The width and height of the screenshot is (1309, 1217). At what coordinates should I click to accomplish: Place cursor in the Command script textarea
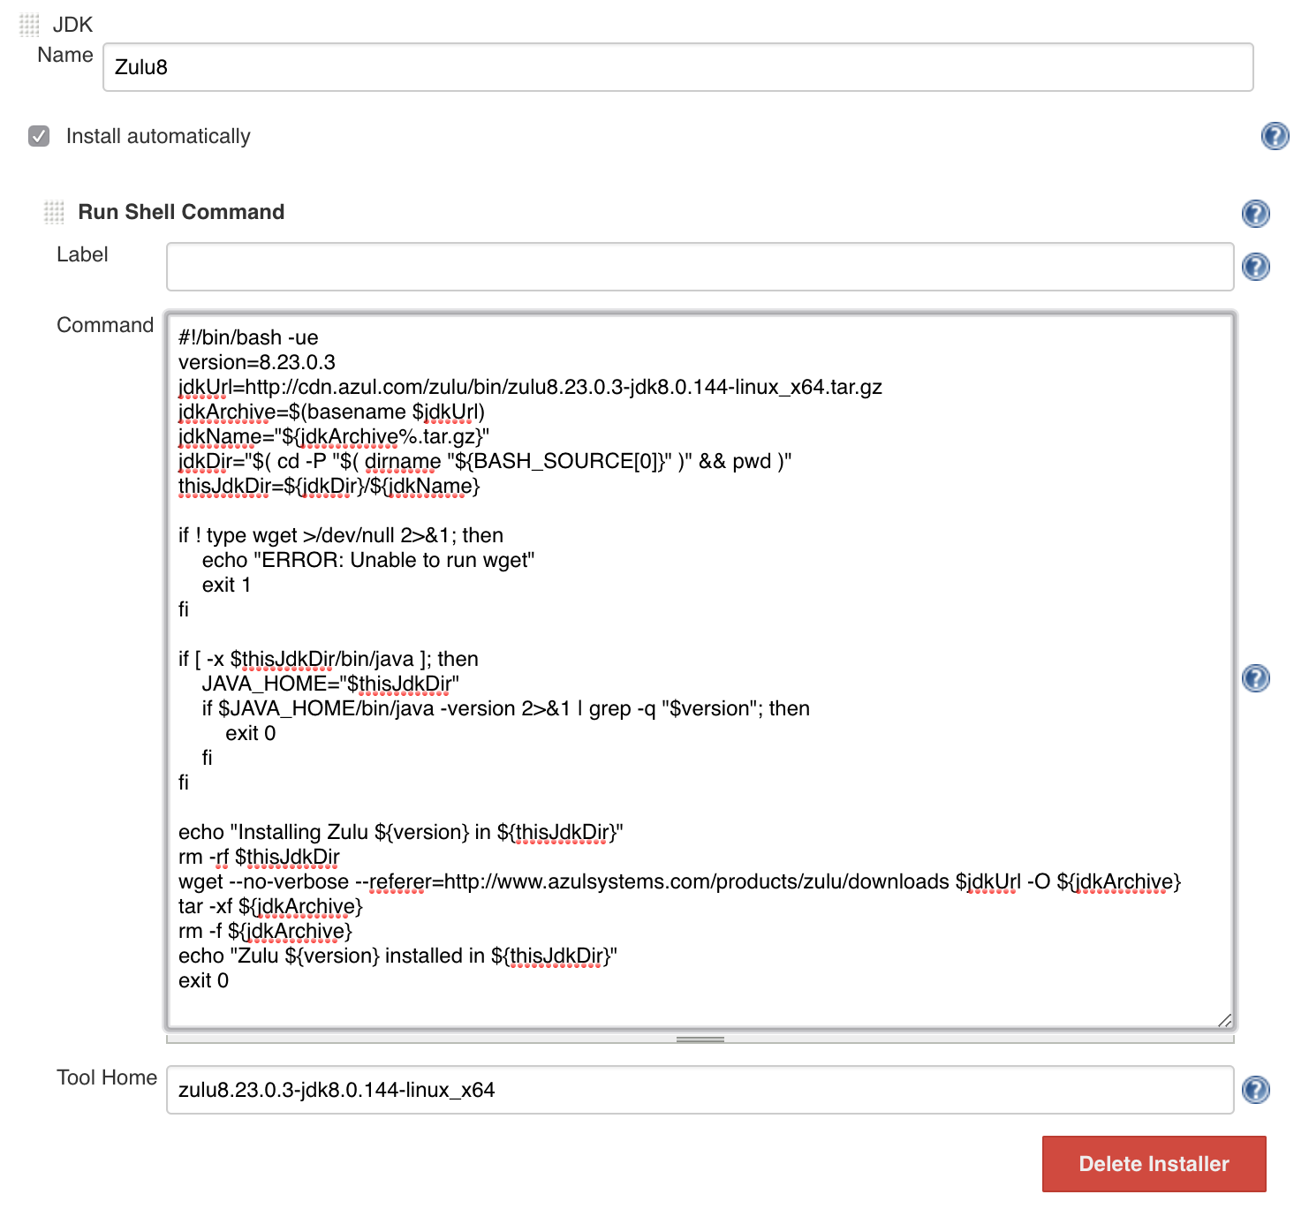(x=700, y=671)
